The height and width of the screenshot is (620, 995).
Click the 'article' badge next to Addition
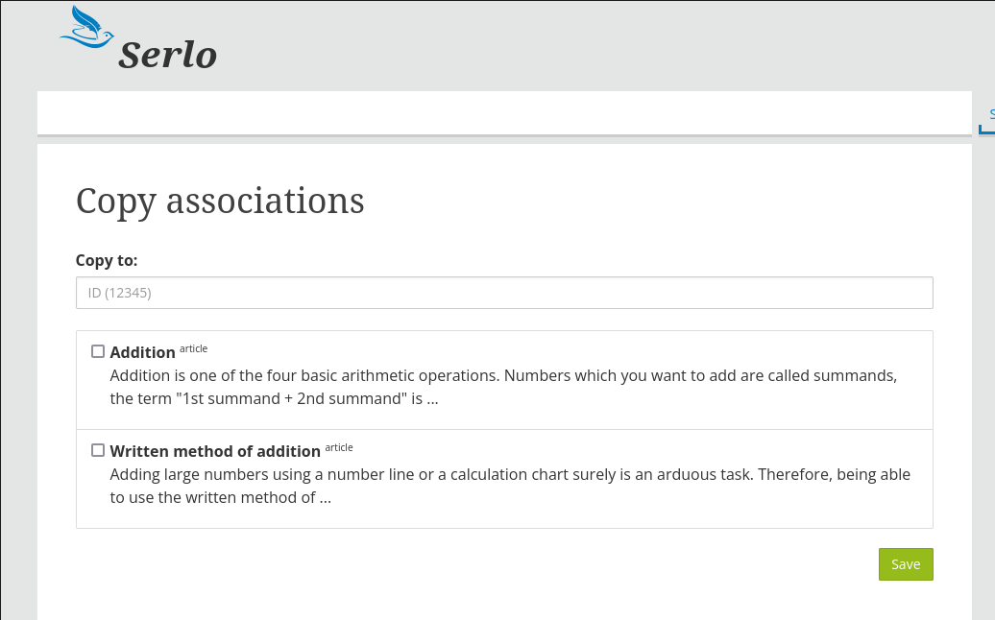pos(193,348)
